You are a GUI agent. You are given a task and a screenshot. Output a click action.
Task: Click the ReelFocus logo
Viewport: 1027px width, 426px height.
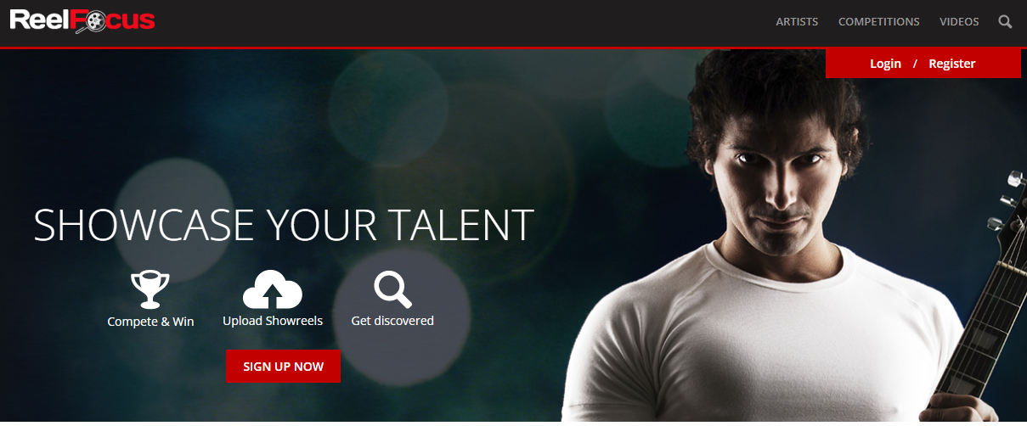click(82, 20)
